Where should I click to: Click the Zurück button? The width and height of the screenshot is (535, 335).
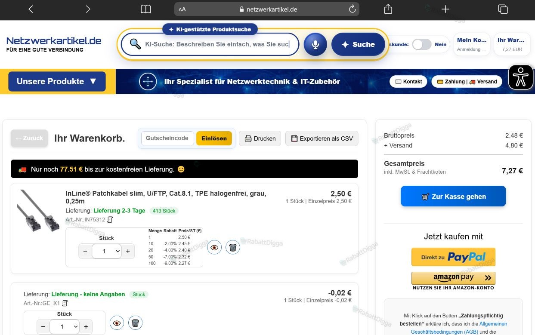[x=29, y=138]
